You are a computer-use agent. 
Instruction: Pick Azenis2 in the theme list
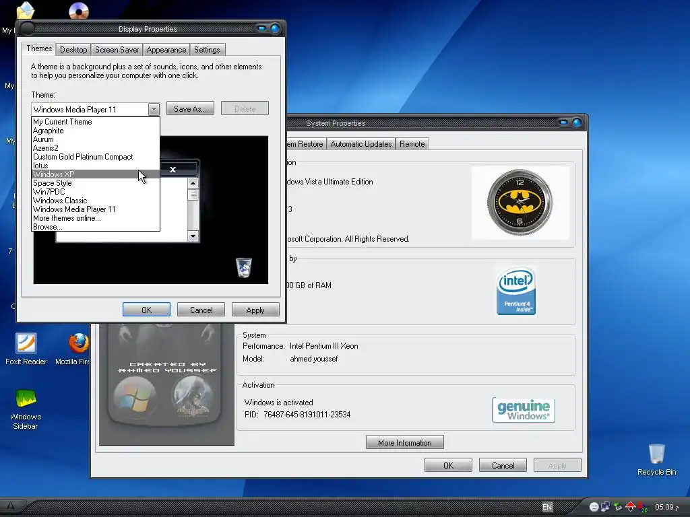coord(96,148)
